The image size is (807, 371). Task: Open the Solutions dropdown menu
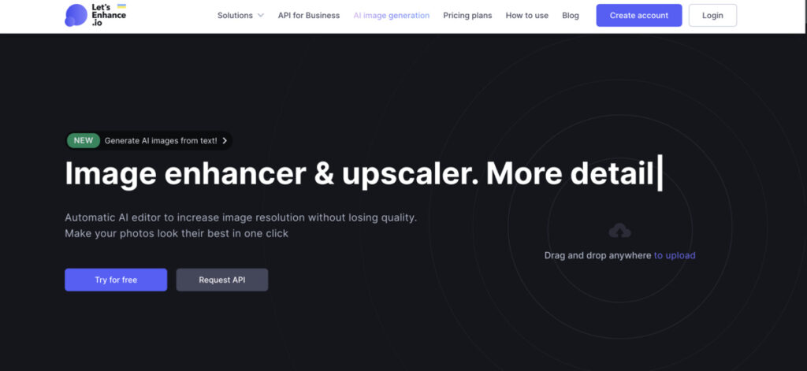235,16
